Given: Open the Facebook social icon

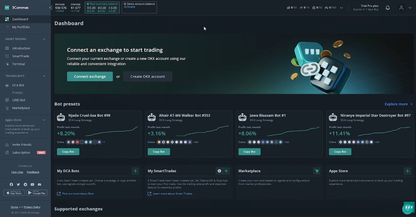Looking at the screenshot, I should pyautogui.click(x=11, y=185).
